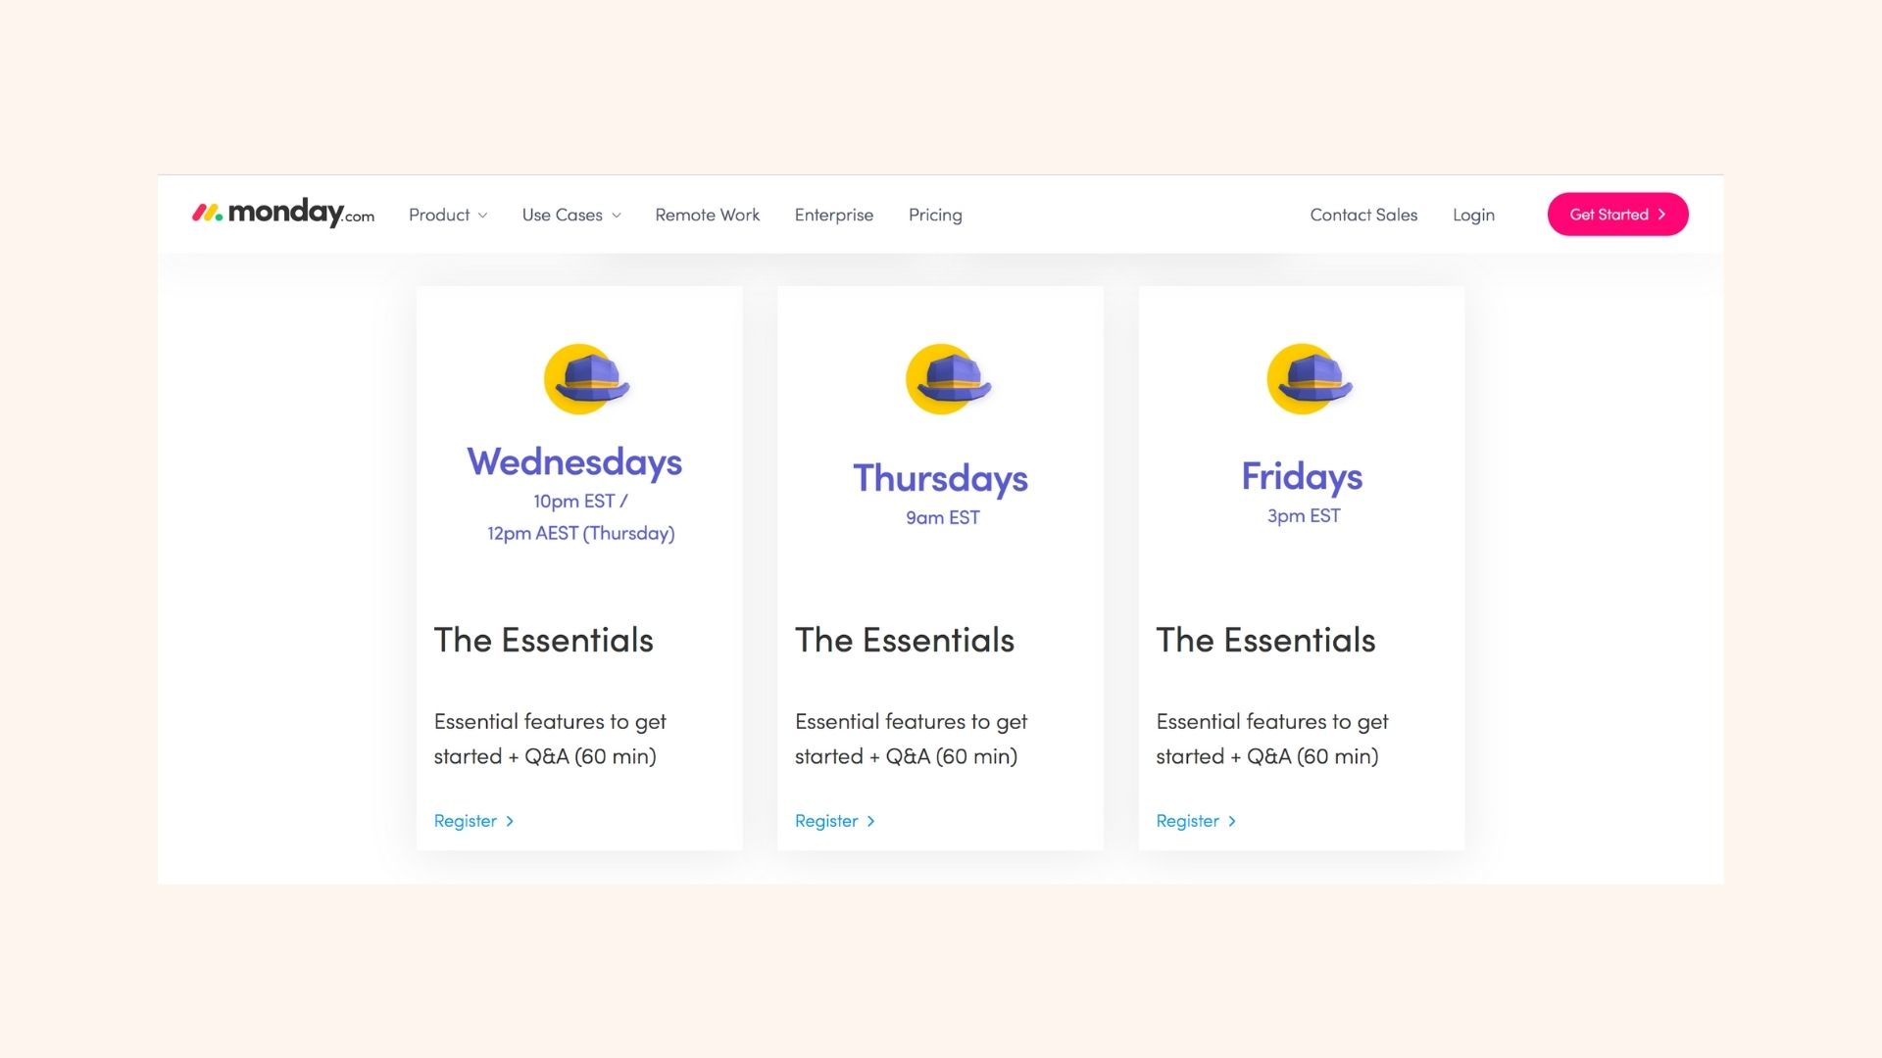Click the hat icon above Wednesdays
This screenshot has width=1882, height=1058.
(x=586, y=379)
